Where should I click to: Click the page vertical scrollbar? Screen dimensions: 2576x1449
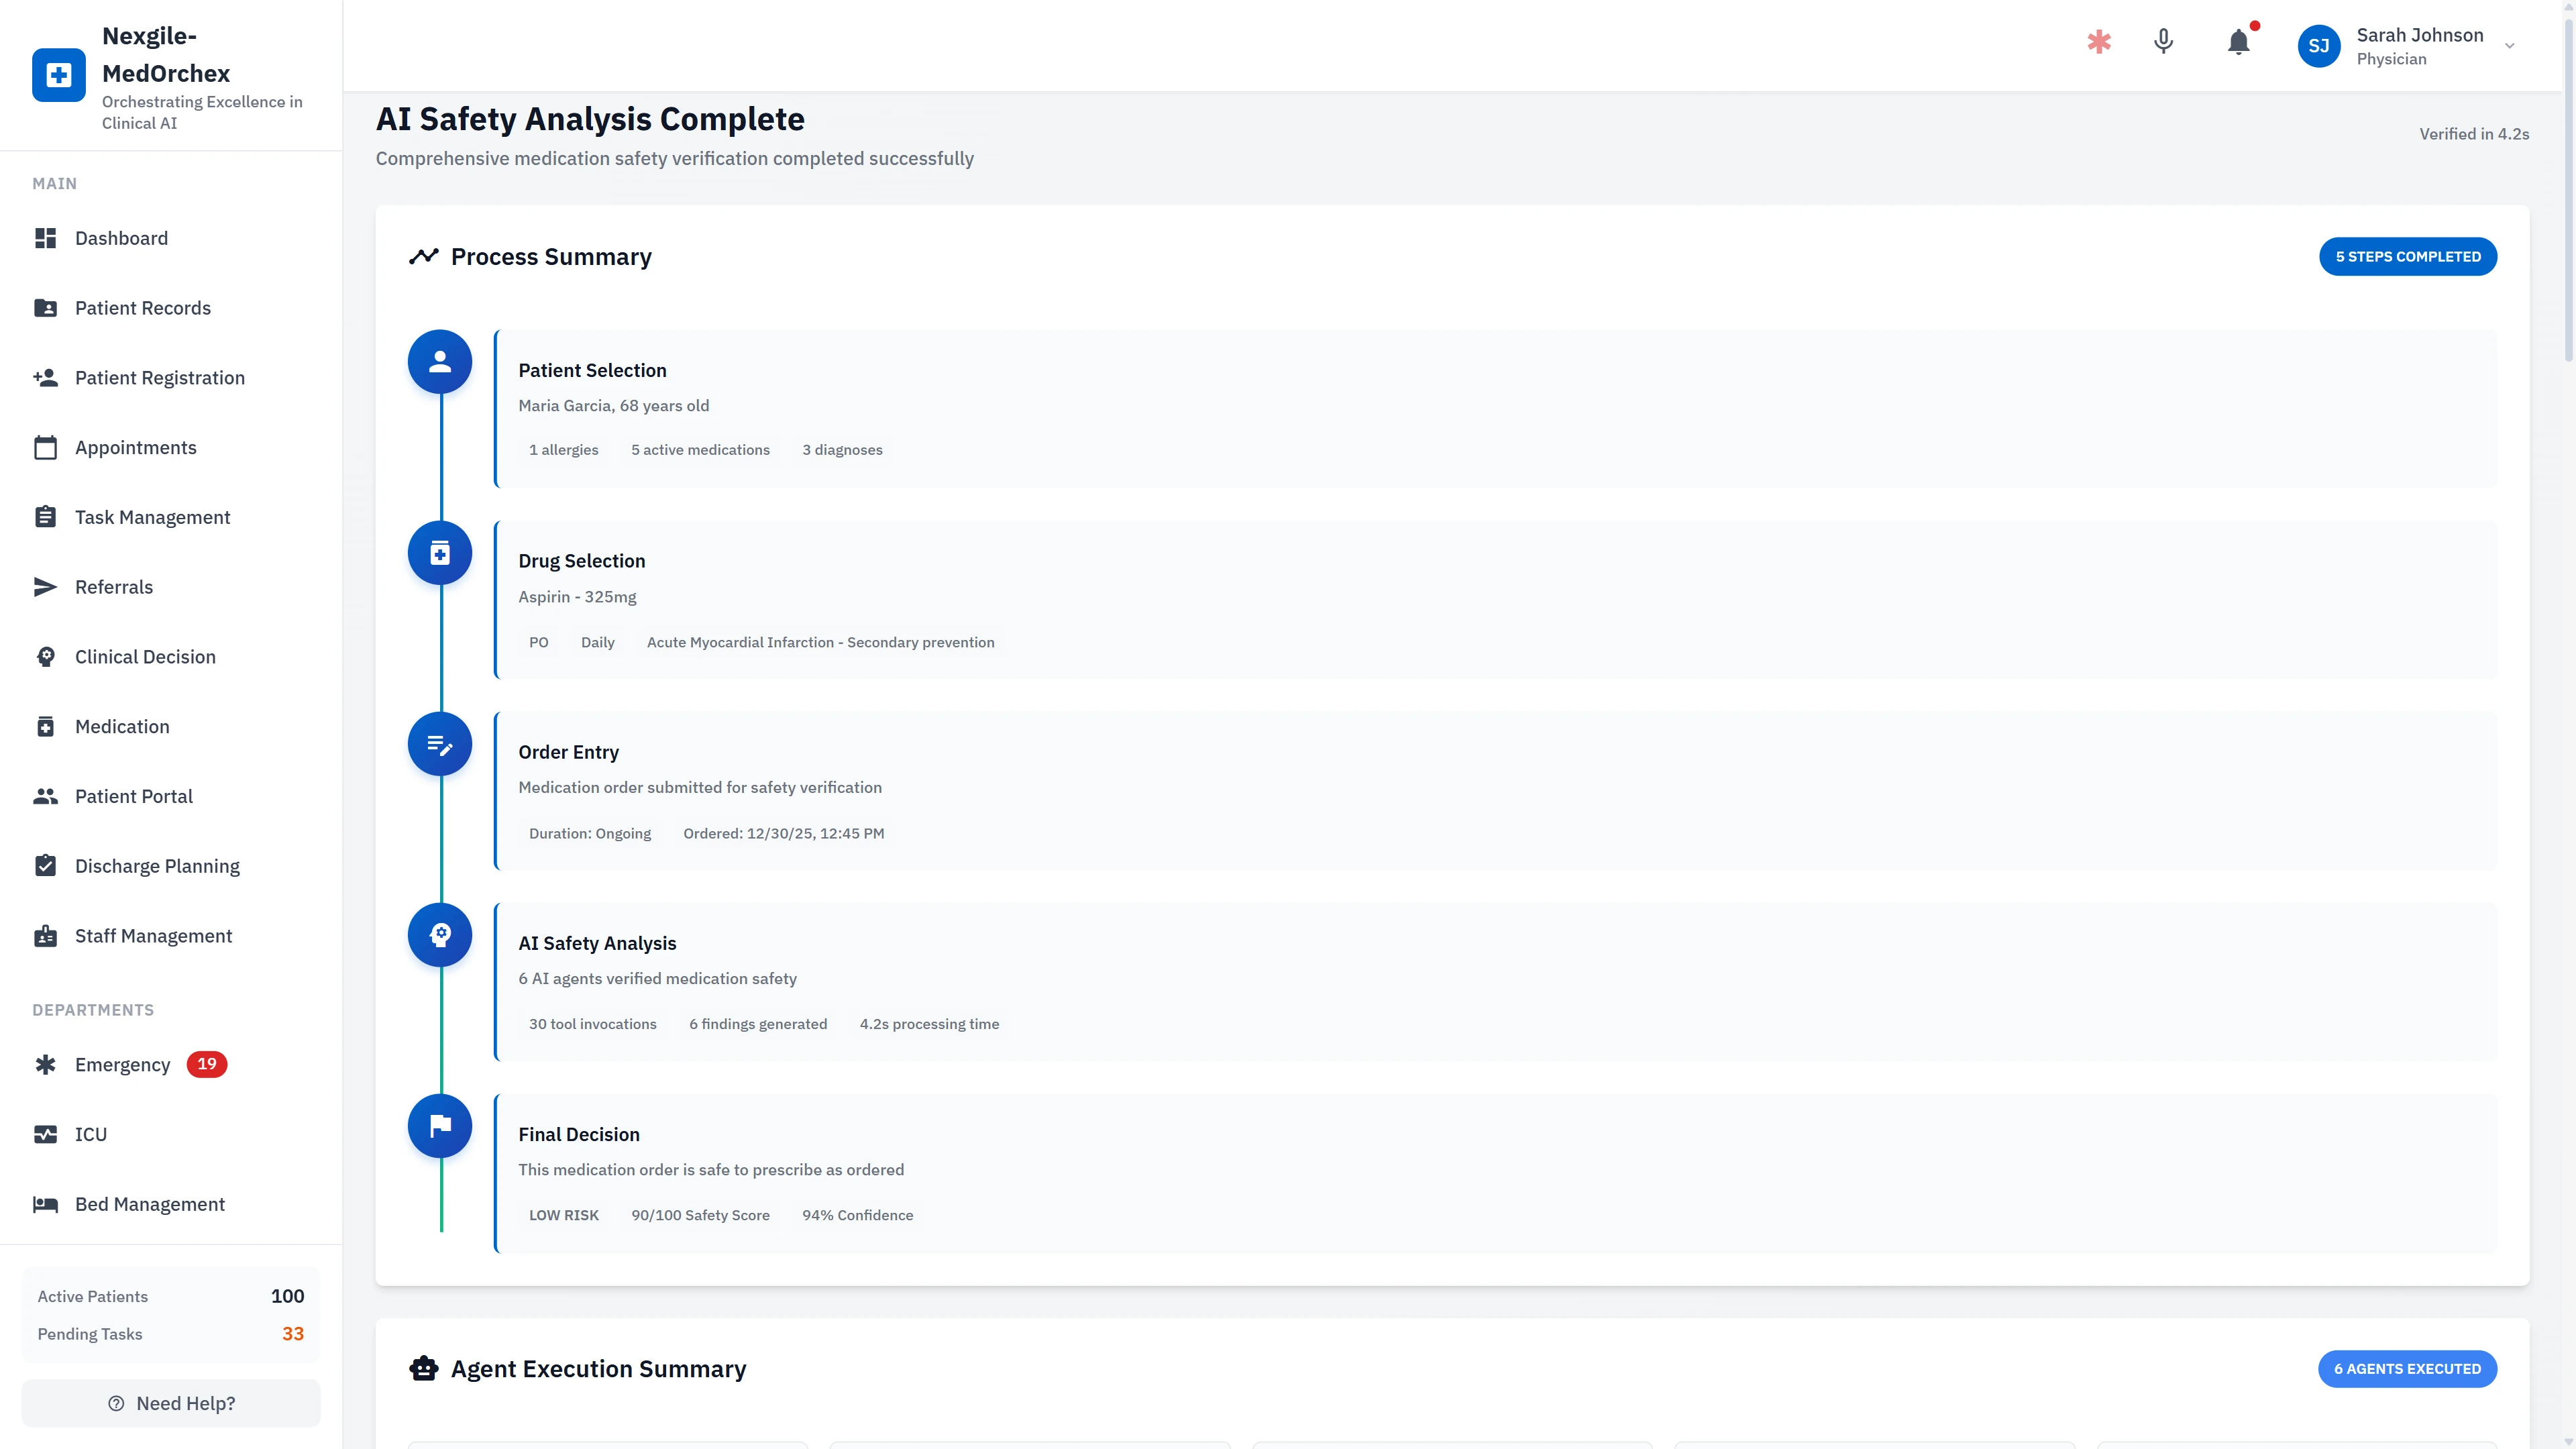pyautogui.click(x=2568, y=200)
